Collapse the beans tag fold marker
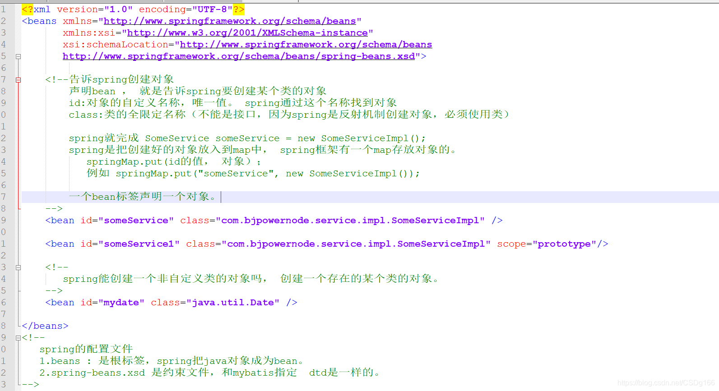The image size is (719, 391). coord(19,57)
